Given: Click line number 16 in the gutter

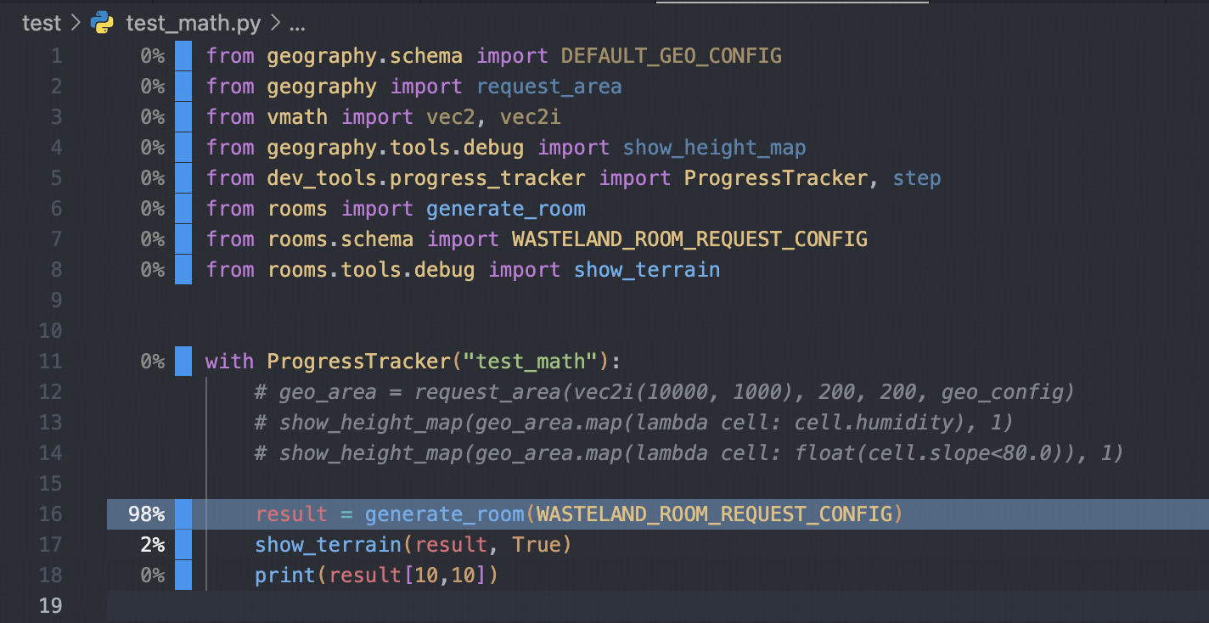Looking at the screenshot, I should click(x=50, y=514).
